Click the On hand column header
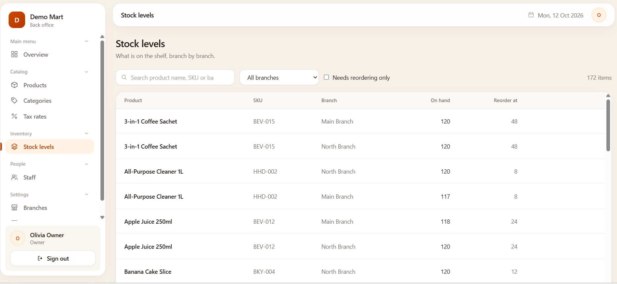The width and height of the screenshot is (617, 284). 440,100
